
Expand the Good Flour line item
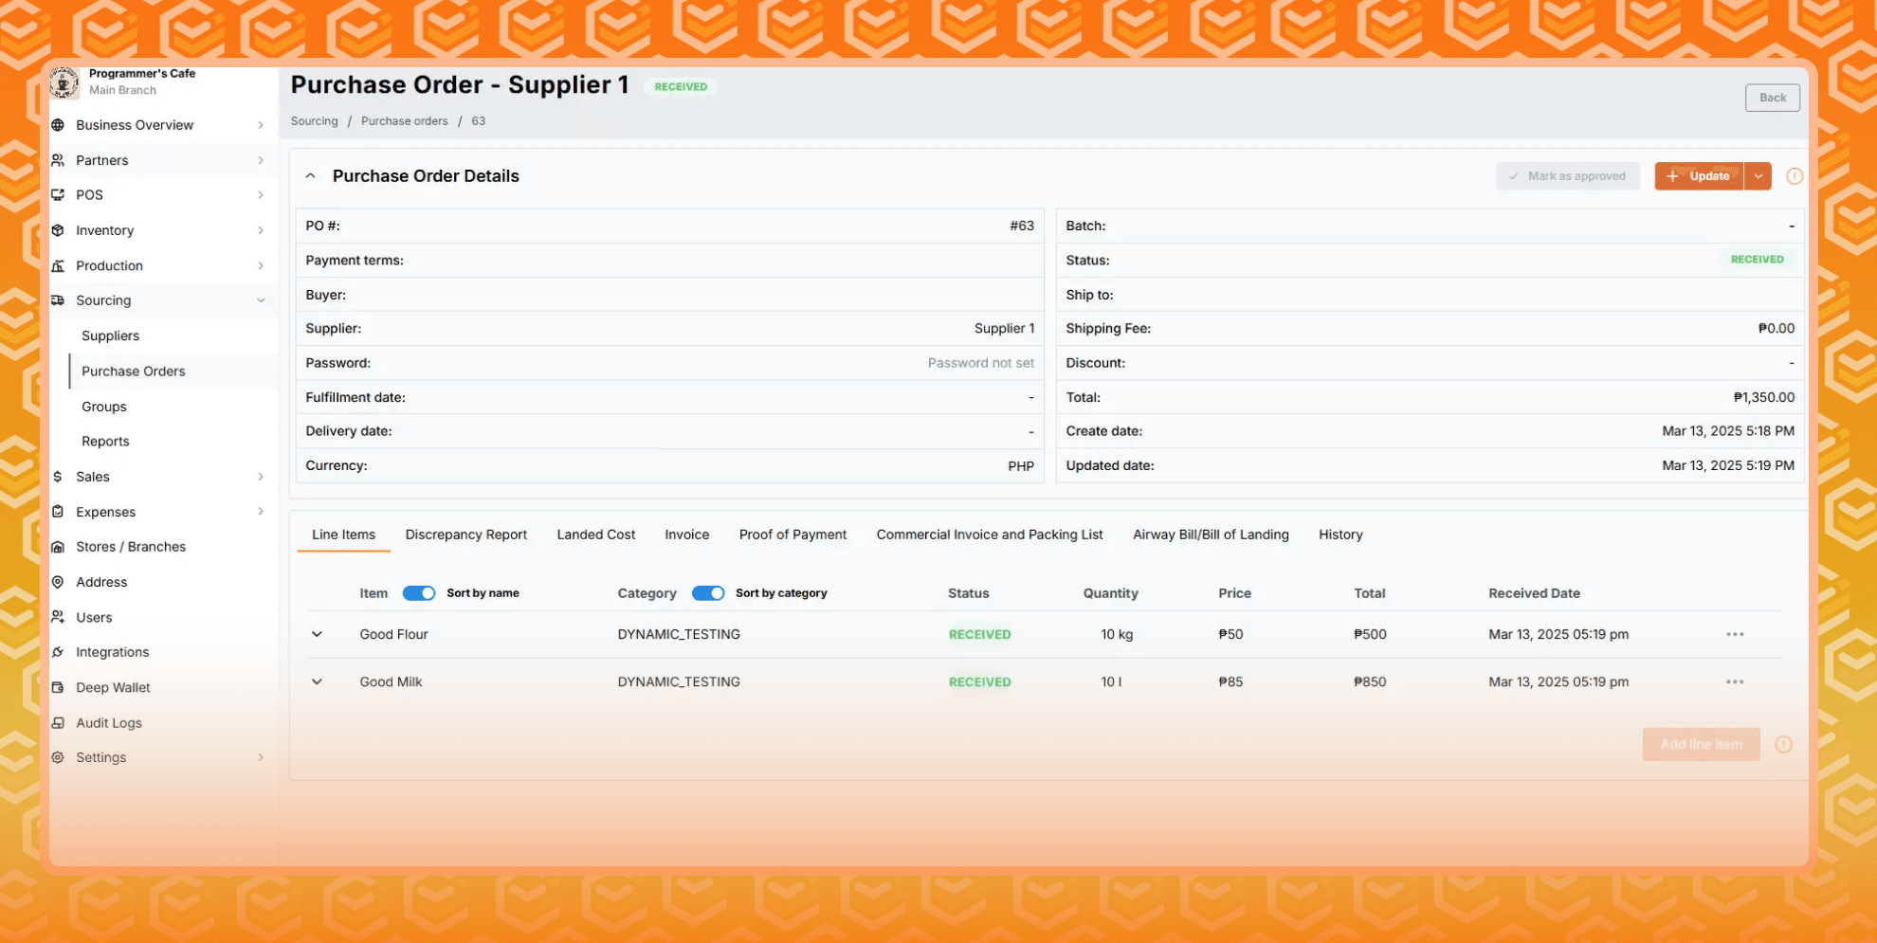[x=318, y=634]
